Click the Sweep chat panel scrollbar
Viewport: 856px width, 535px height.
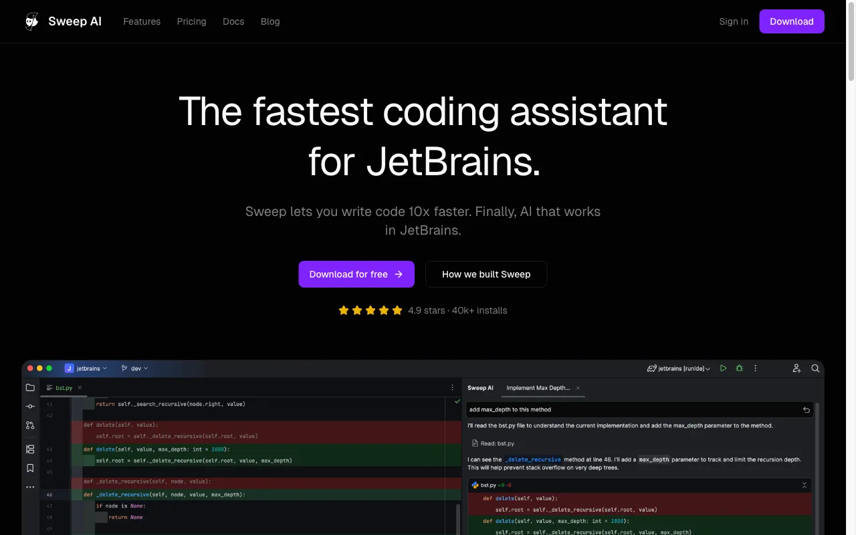coord(817,468)
